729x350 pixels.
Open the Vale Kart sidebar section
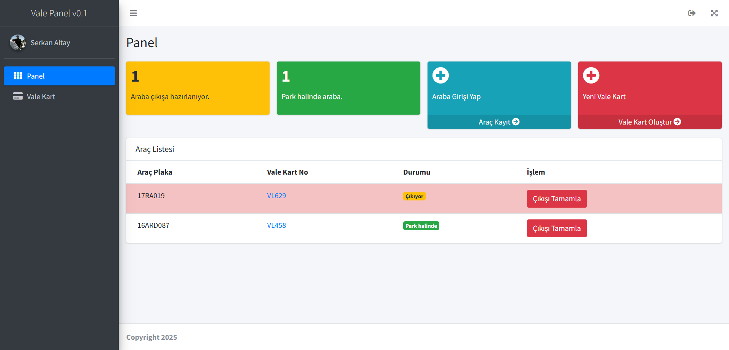pyautogui.click(x=41, y=96)
